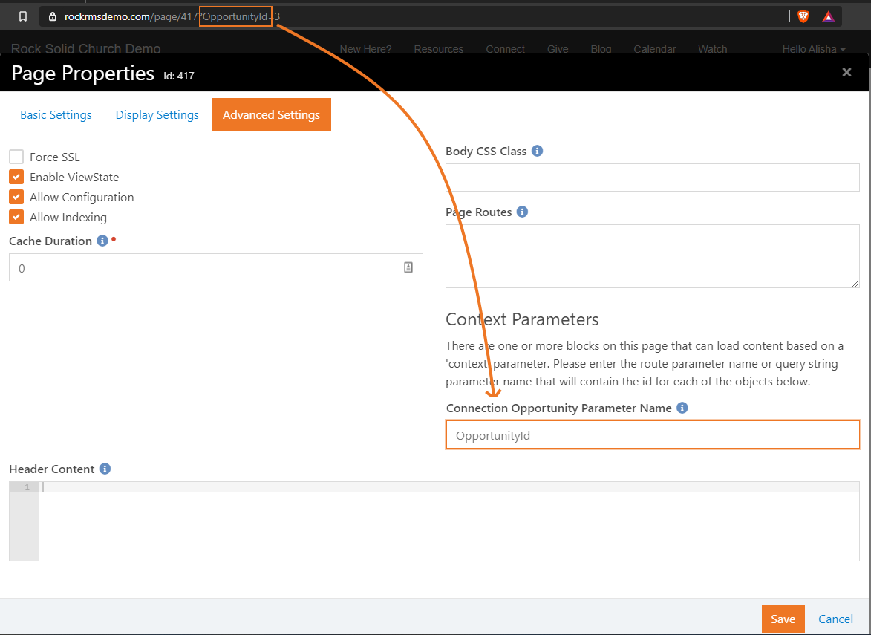The image size is (871, 635).
Task: Uncheck Enable ViewState
Action: coord(16,177)
